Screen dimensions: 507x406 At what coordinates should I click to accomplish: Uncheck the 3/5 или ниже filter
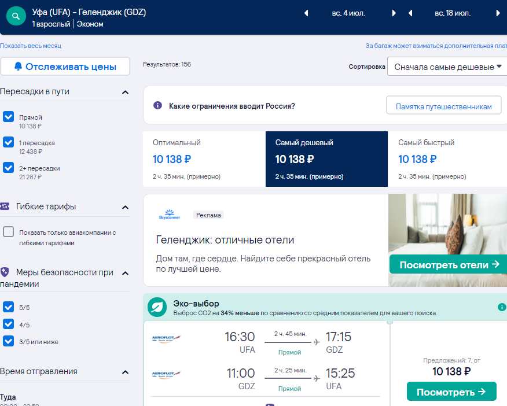click(9, 341)
